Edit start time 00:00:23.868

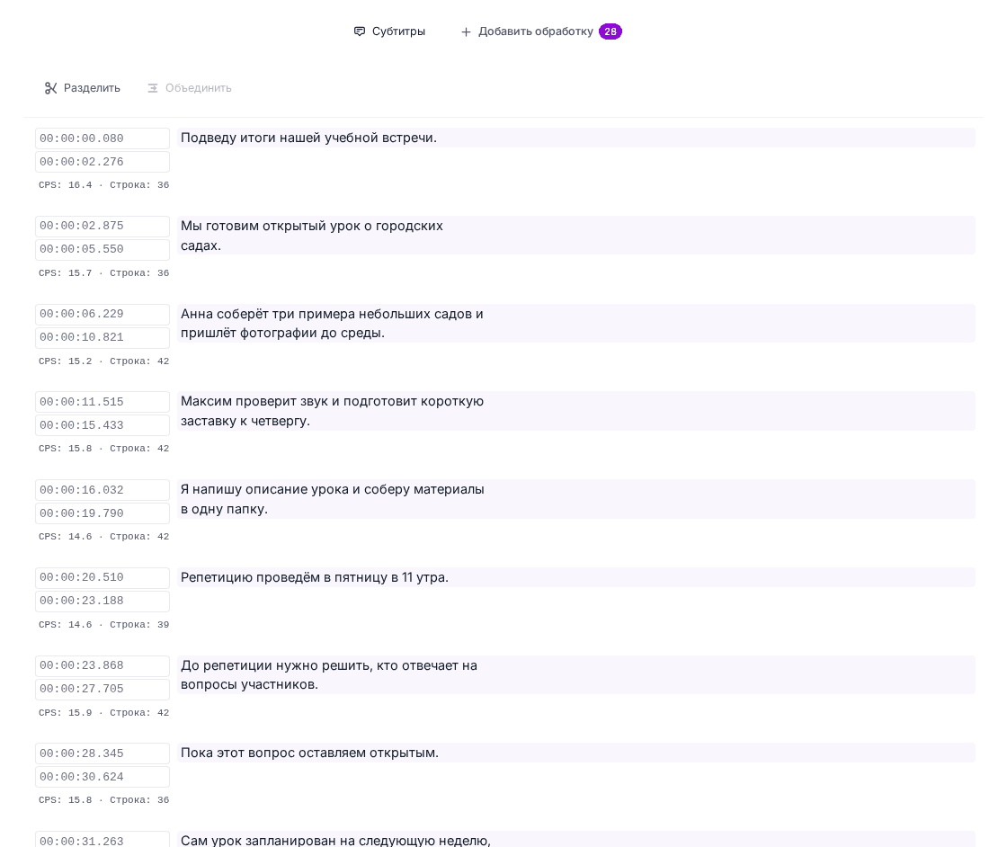click(x=102, y=665)
